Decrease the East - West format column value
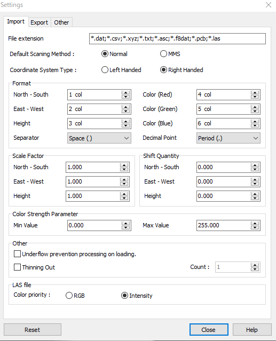This screenshot has width=276, height=341. point(125,112)
